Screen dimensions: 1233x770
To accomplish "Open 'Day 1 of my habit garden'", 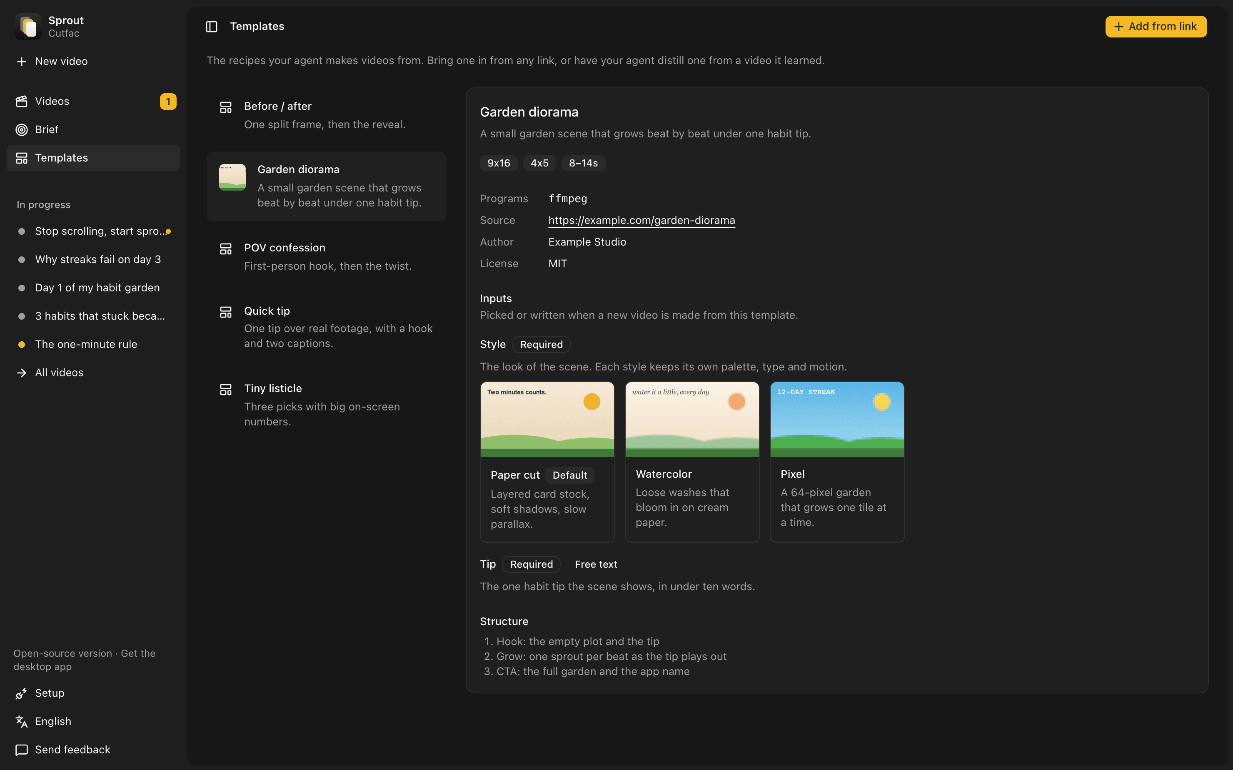I will tap(93, 288).
